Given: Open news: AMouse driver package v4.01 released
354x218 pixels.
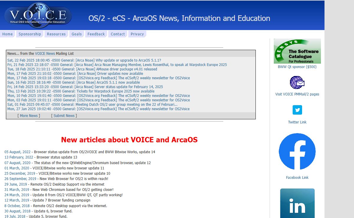Looking at the screenshot, I should (82, 69).
